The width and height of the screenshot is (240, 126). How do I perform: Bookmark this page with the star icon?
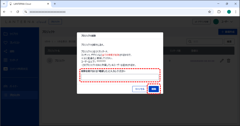point(210,12)
